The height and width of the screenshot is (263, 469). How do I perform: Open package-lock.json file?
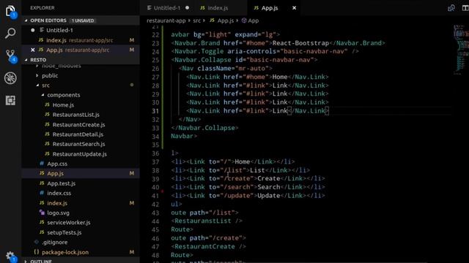pyautogui.click(x=65, y=252)
